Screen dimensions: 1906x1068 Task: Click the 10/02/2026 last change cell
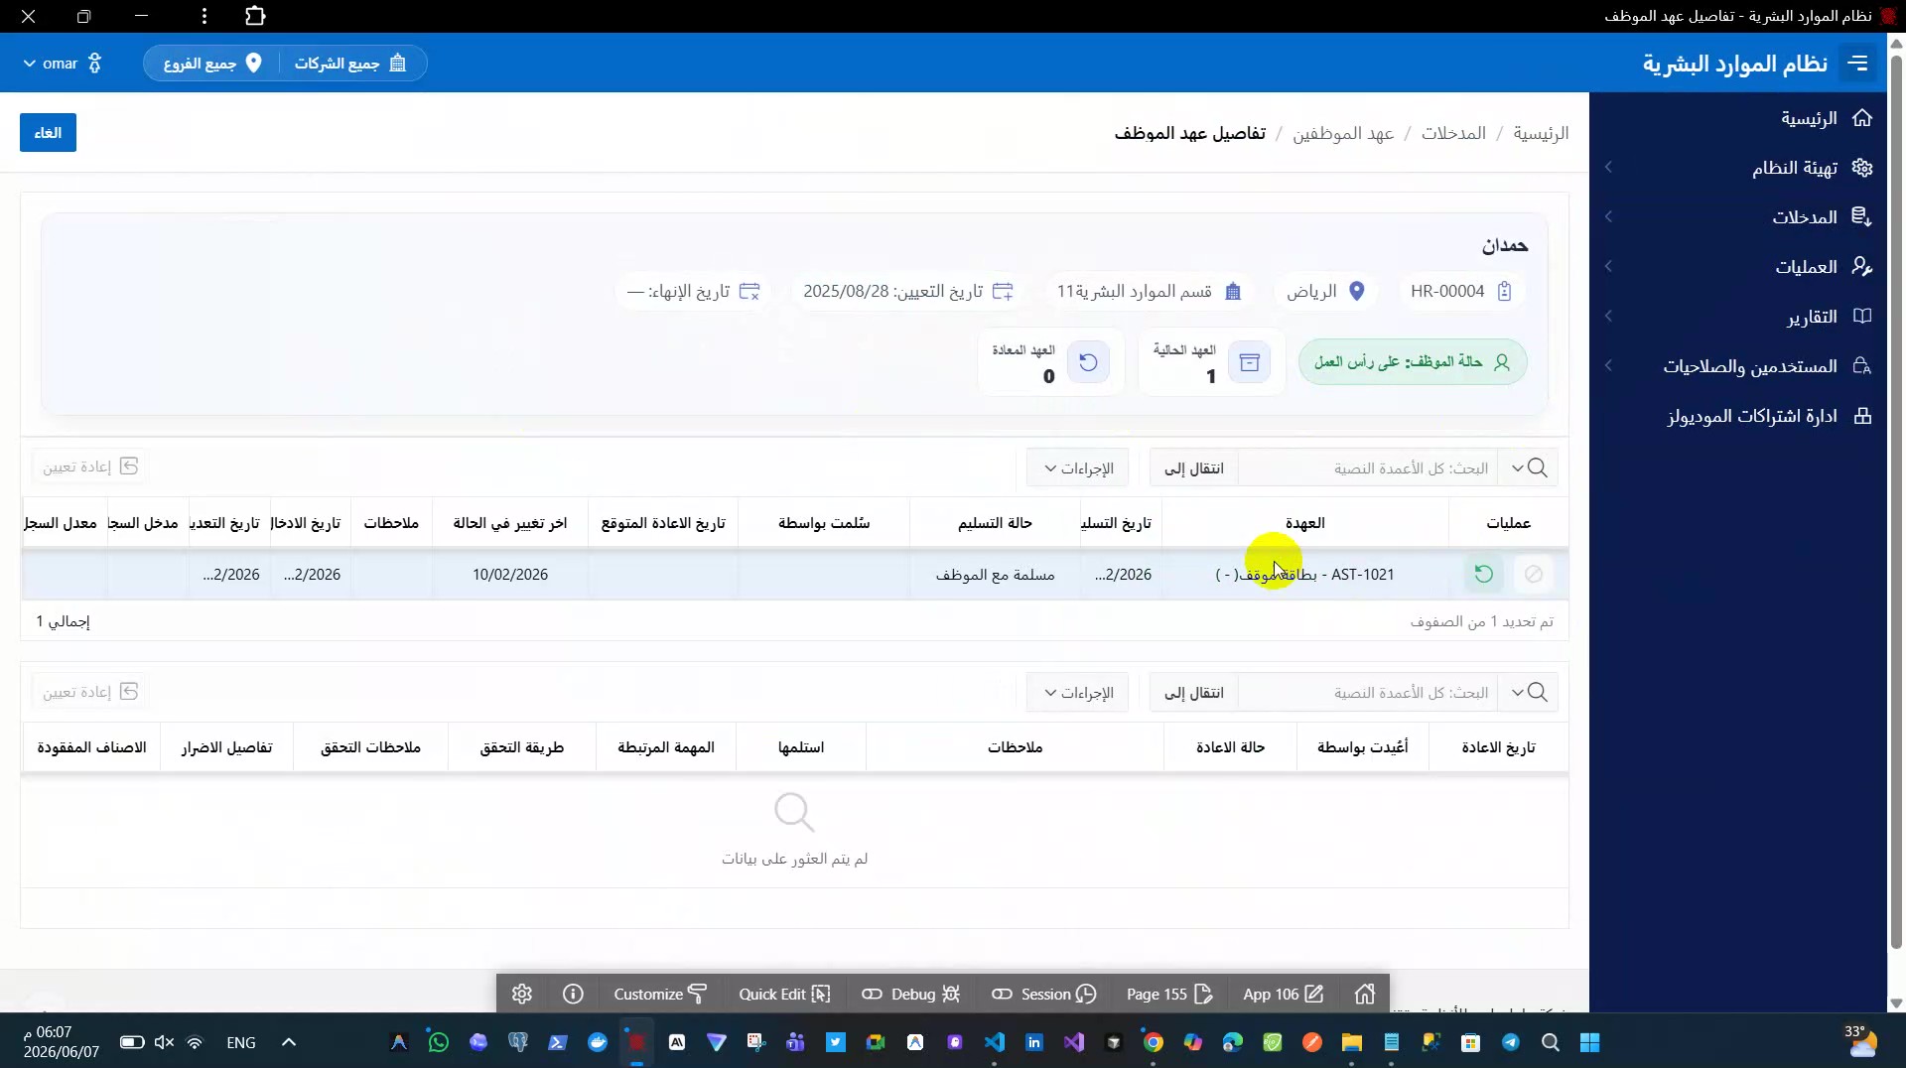tap(510, 575)
